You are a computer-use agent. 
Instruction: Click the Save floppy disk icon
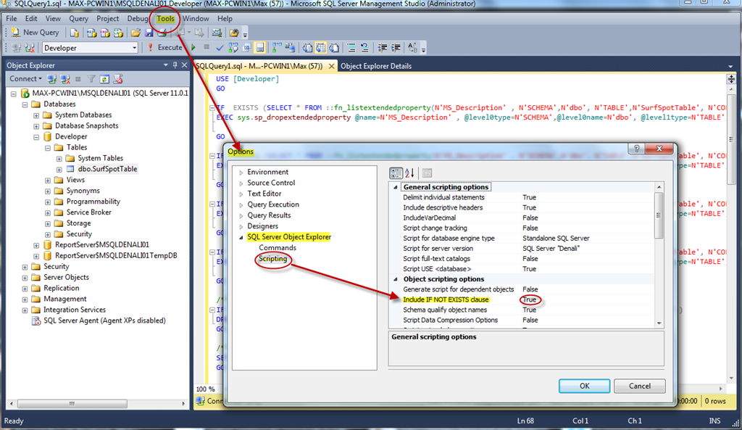pos(149,33)
